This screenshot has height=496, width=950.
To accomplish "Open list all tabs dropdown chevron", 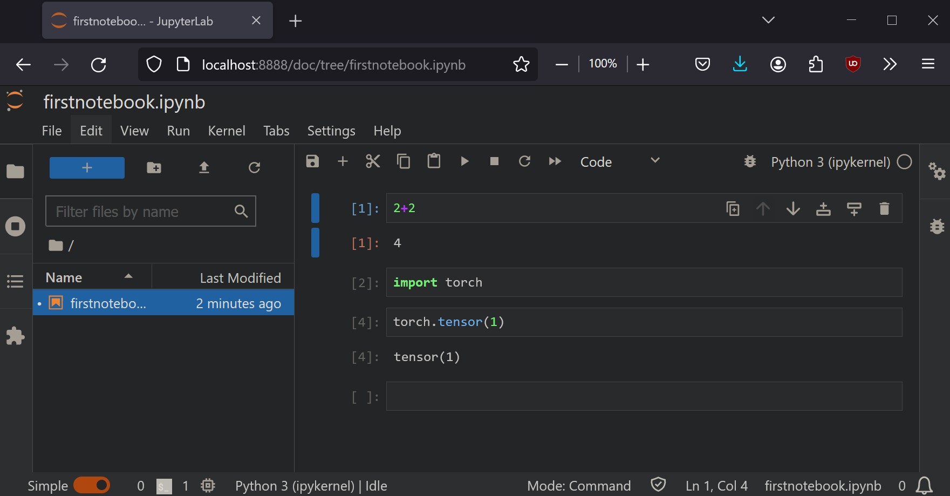I will [768, 20].
